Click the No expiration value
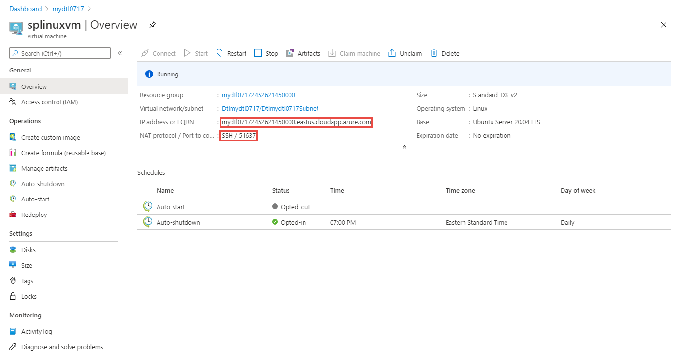This screenshot has height=358, width=680. [x=492, y=136]
